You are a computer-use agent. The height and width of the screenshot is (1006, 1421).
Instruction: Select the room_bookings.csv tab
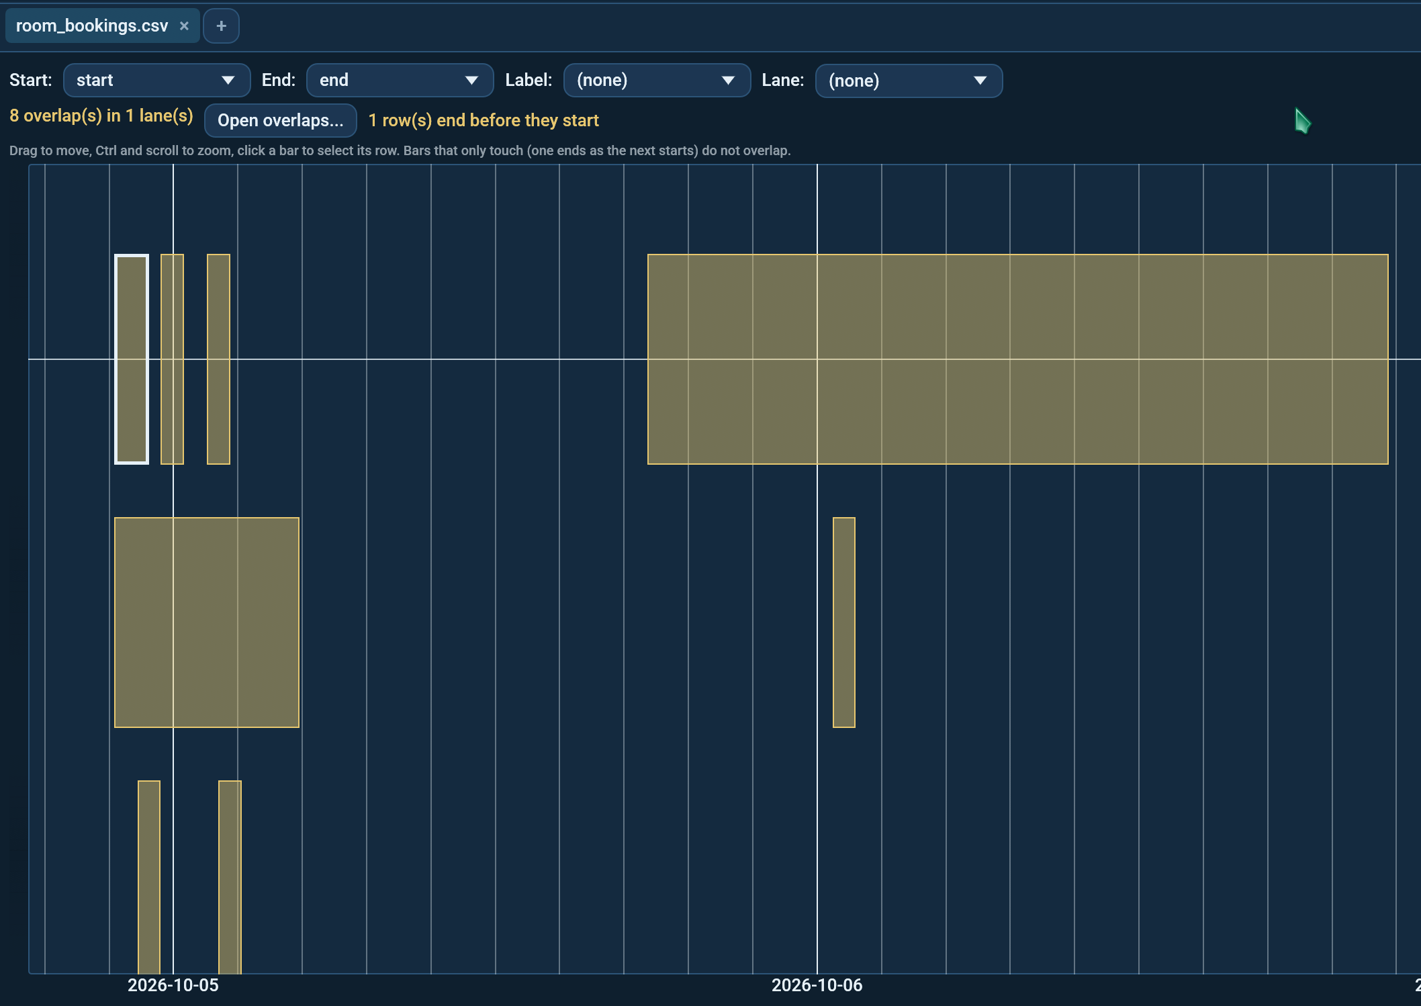coord(103,26)
